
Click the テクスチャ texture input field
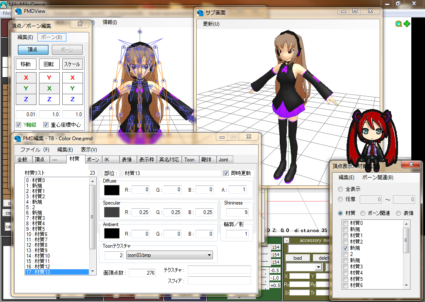coord(219,270)
